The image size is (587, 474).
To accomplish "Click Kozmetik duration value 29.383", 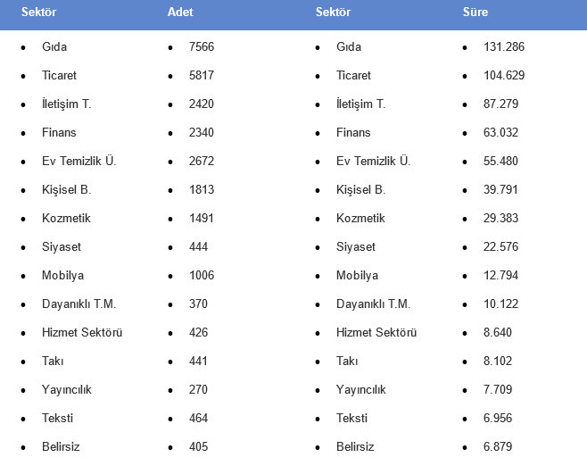I will (x=500, y=218).
